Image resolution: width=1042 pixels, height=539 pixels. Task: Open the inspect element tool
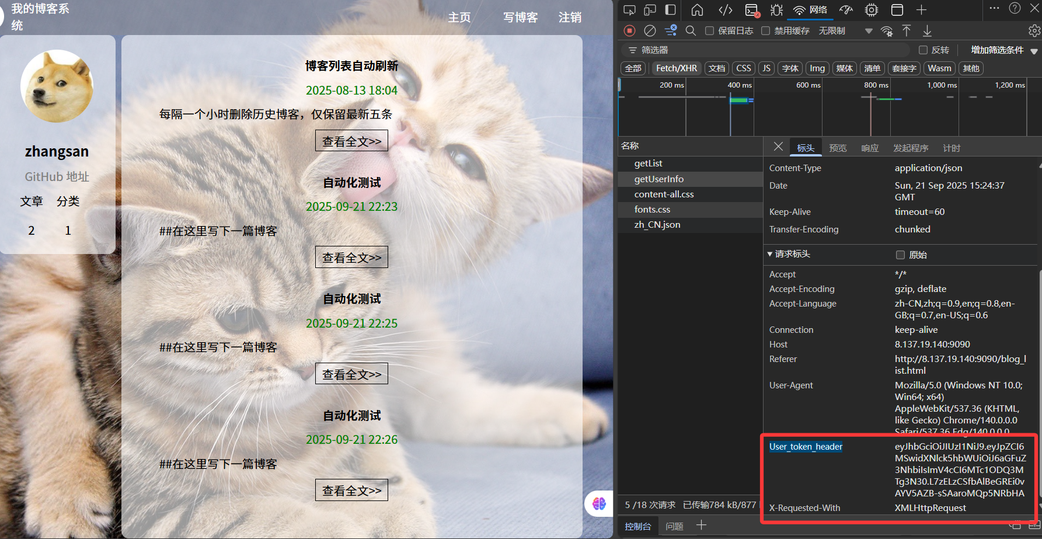click(629, 10)
